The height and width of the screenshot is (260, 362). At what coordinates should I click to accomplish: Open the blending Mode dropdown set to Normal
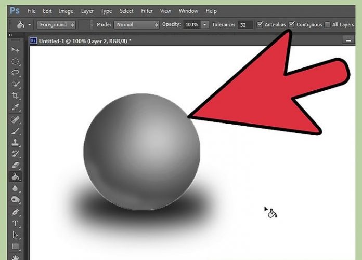pyautogui.click(x=136, y=24)
